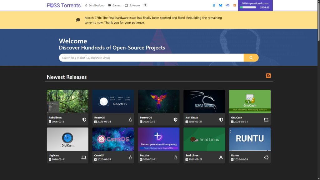Screen dimensions: 320x180
Task: Open the orange RSS feed icon near Newest Releases
Action: [268, 76]
